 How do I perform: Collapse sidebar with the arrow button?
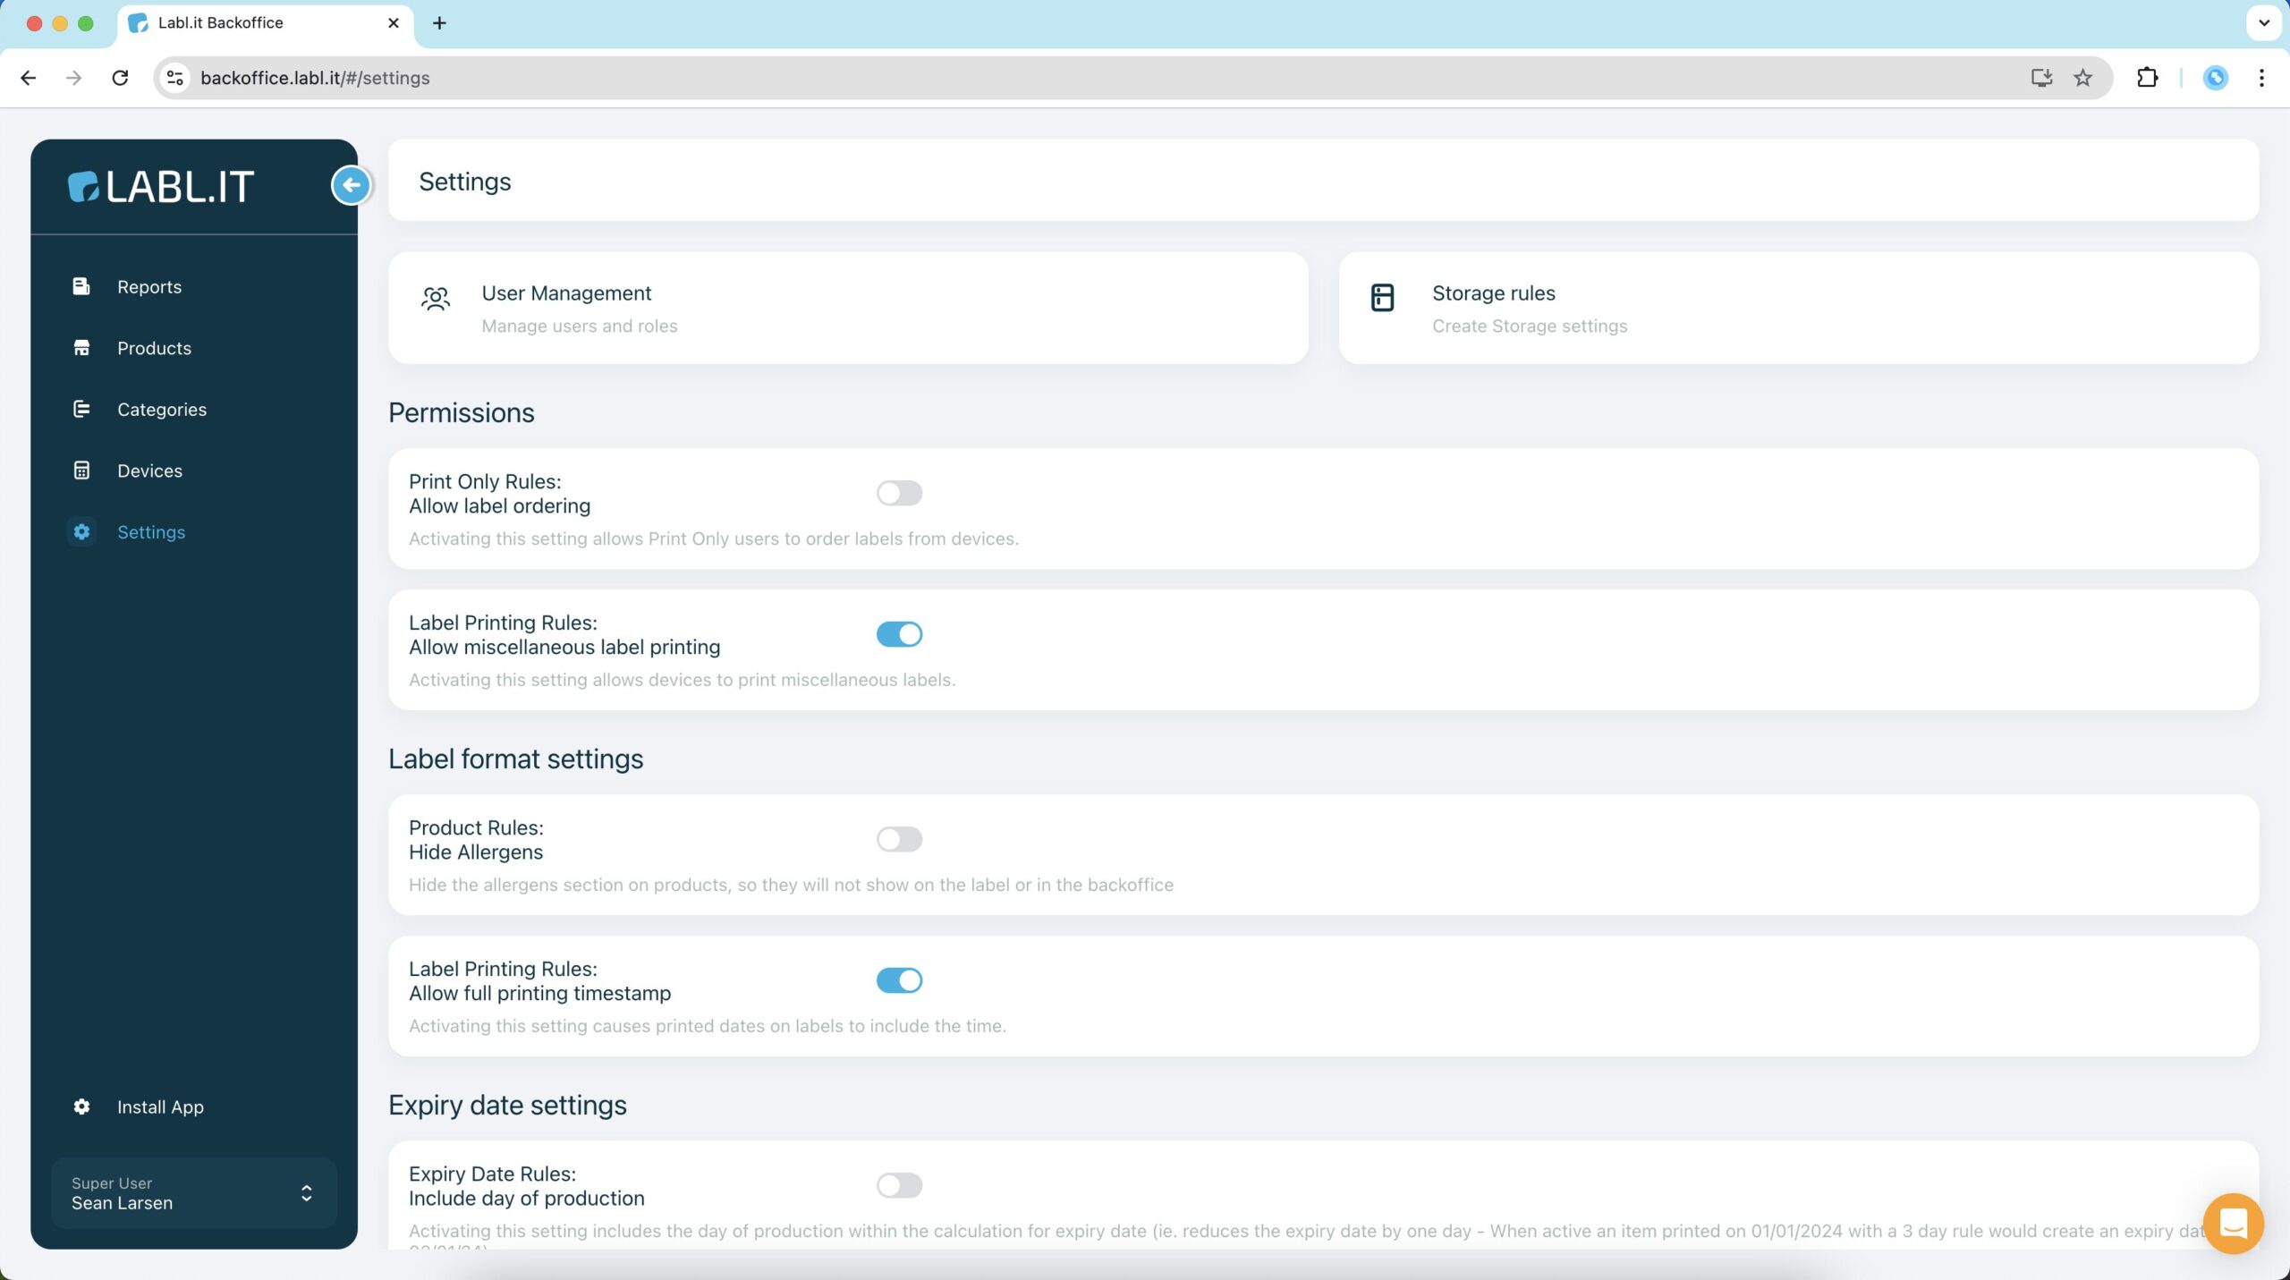click(351, 185)
